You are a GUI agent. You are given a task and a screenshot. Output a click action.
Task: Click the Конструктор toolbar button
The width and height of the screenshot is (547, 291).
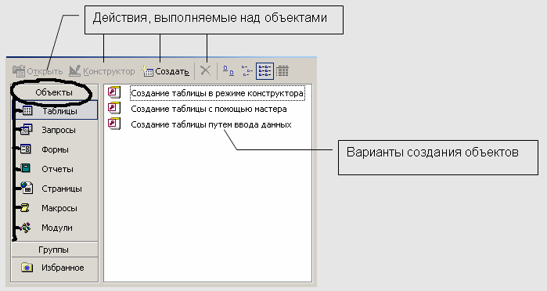(x=102, y=71)
